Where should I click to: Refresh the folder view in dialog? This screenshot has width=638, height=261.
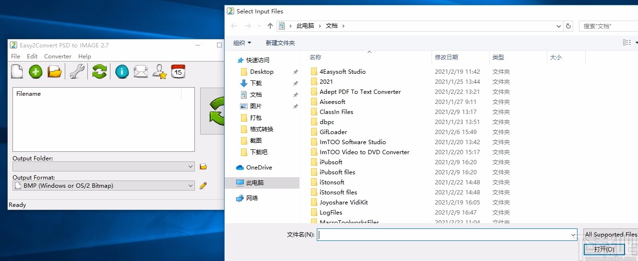[x=569, y=26]
